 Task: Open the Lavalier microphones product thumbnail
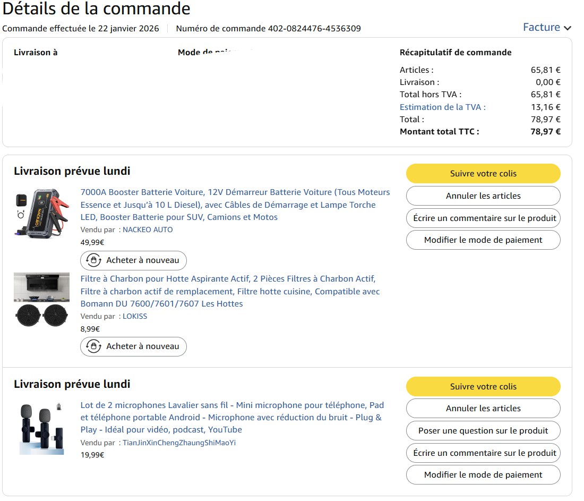(x=41, y=428)
